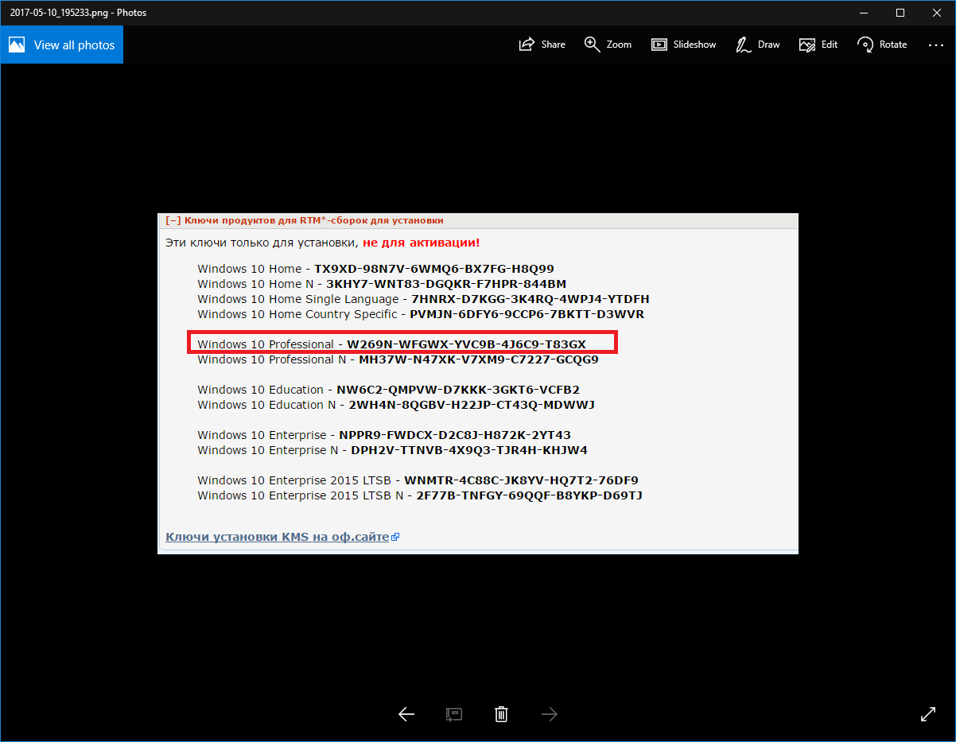Viewport: 956px width, 742px height.
Task: Minimize the Photos window
Action: click(x=863, y=13)
